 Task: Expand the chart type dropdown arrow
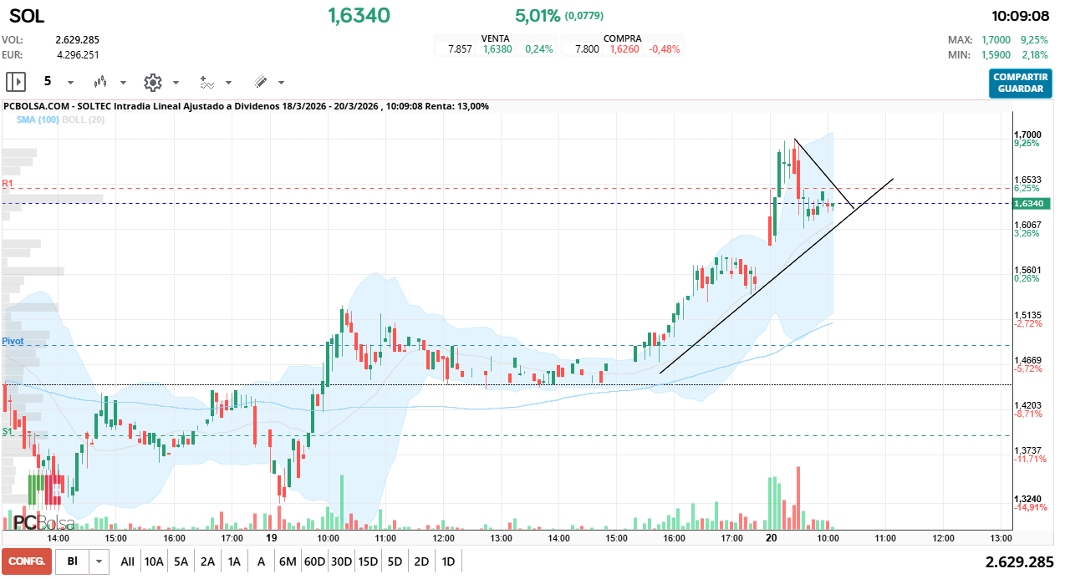(x=123, y=83)
